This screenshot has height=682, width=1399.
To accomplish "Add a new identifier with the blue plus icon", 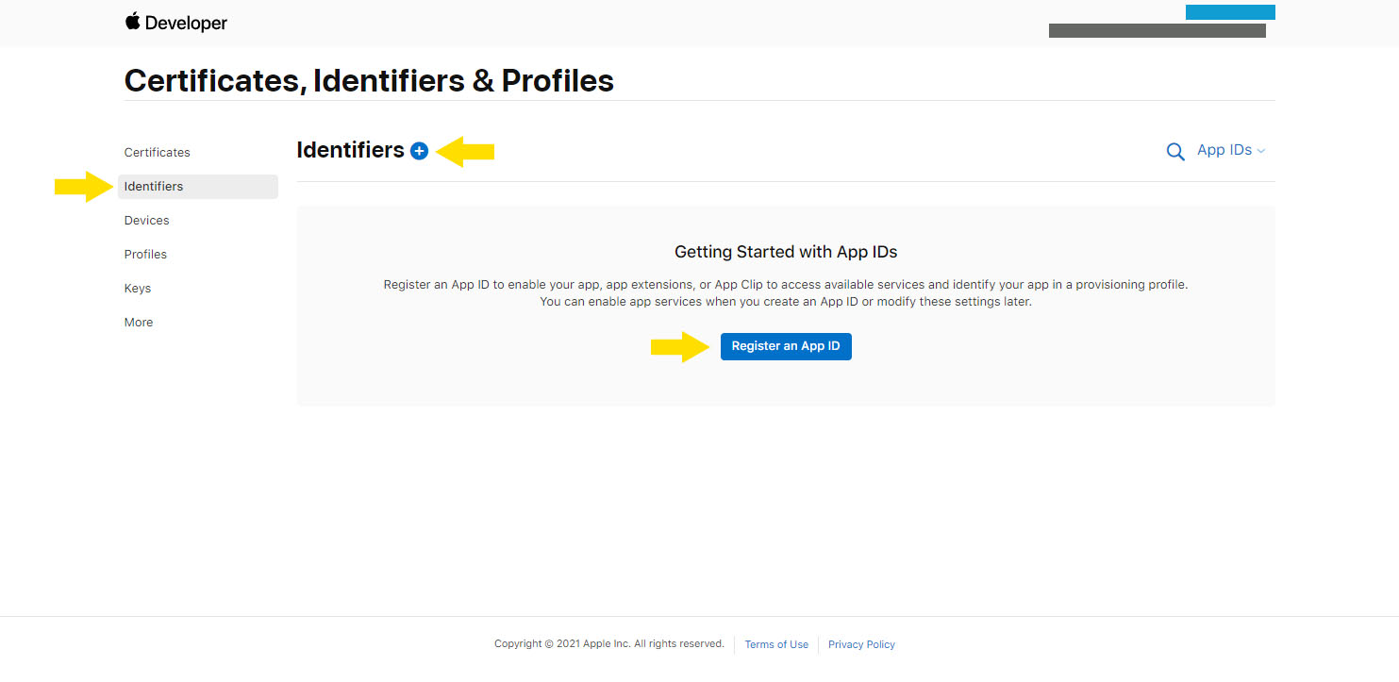I will pos(420,151).
